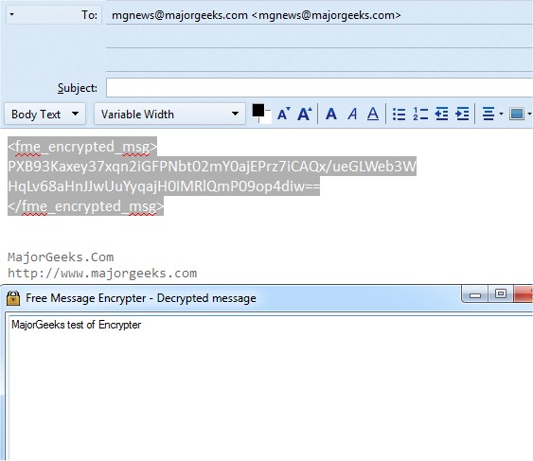The image size is (533, 461).
Task: Toggle bold formatting
Action: (331, 114)
